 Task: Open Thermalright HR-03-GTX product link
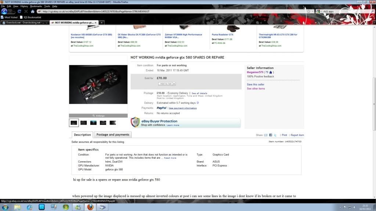coord(278,36)
